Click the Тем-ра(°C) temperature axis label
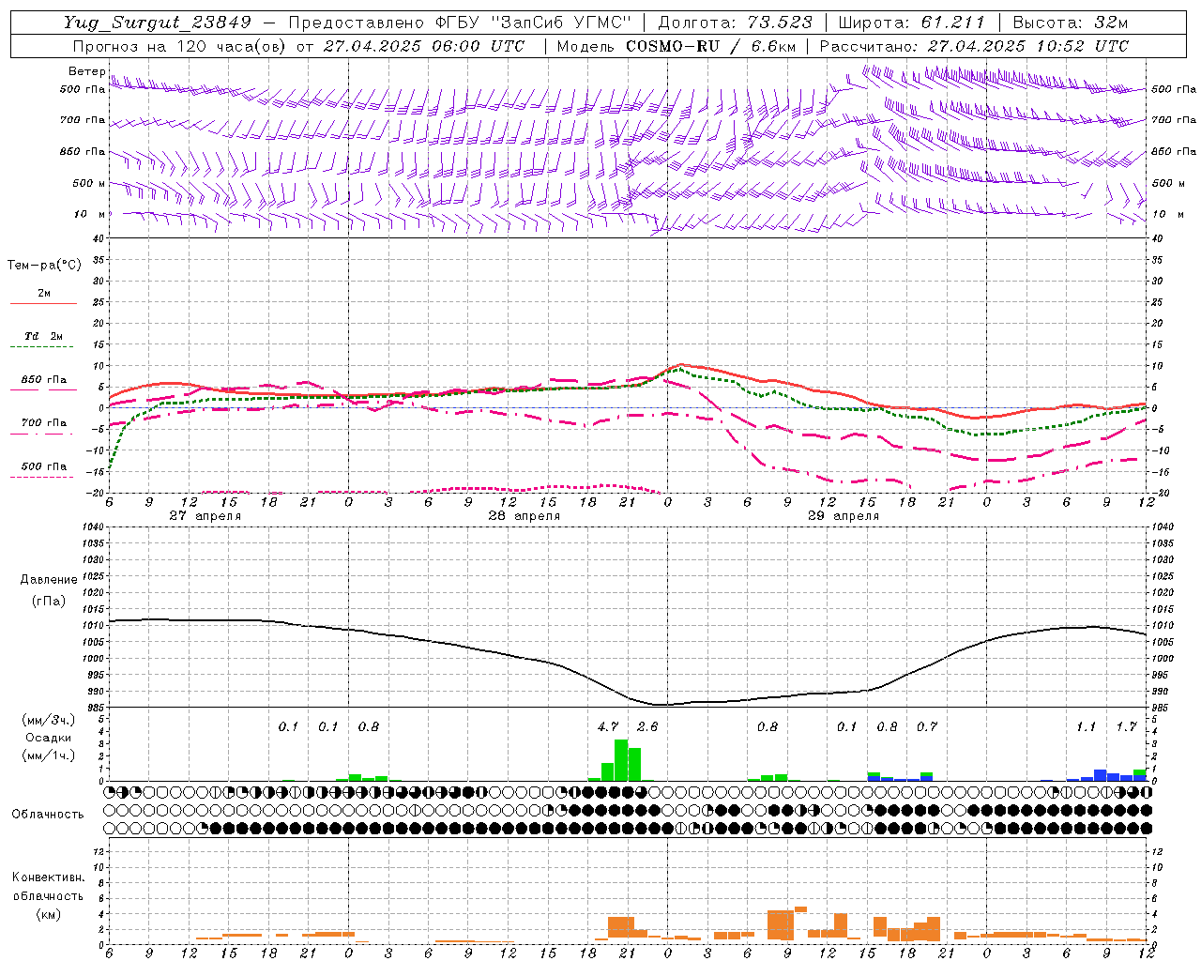 click(44, 266)
